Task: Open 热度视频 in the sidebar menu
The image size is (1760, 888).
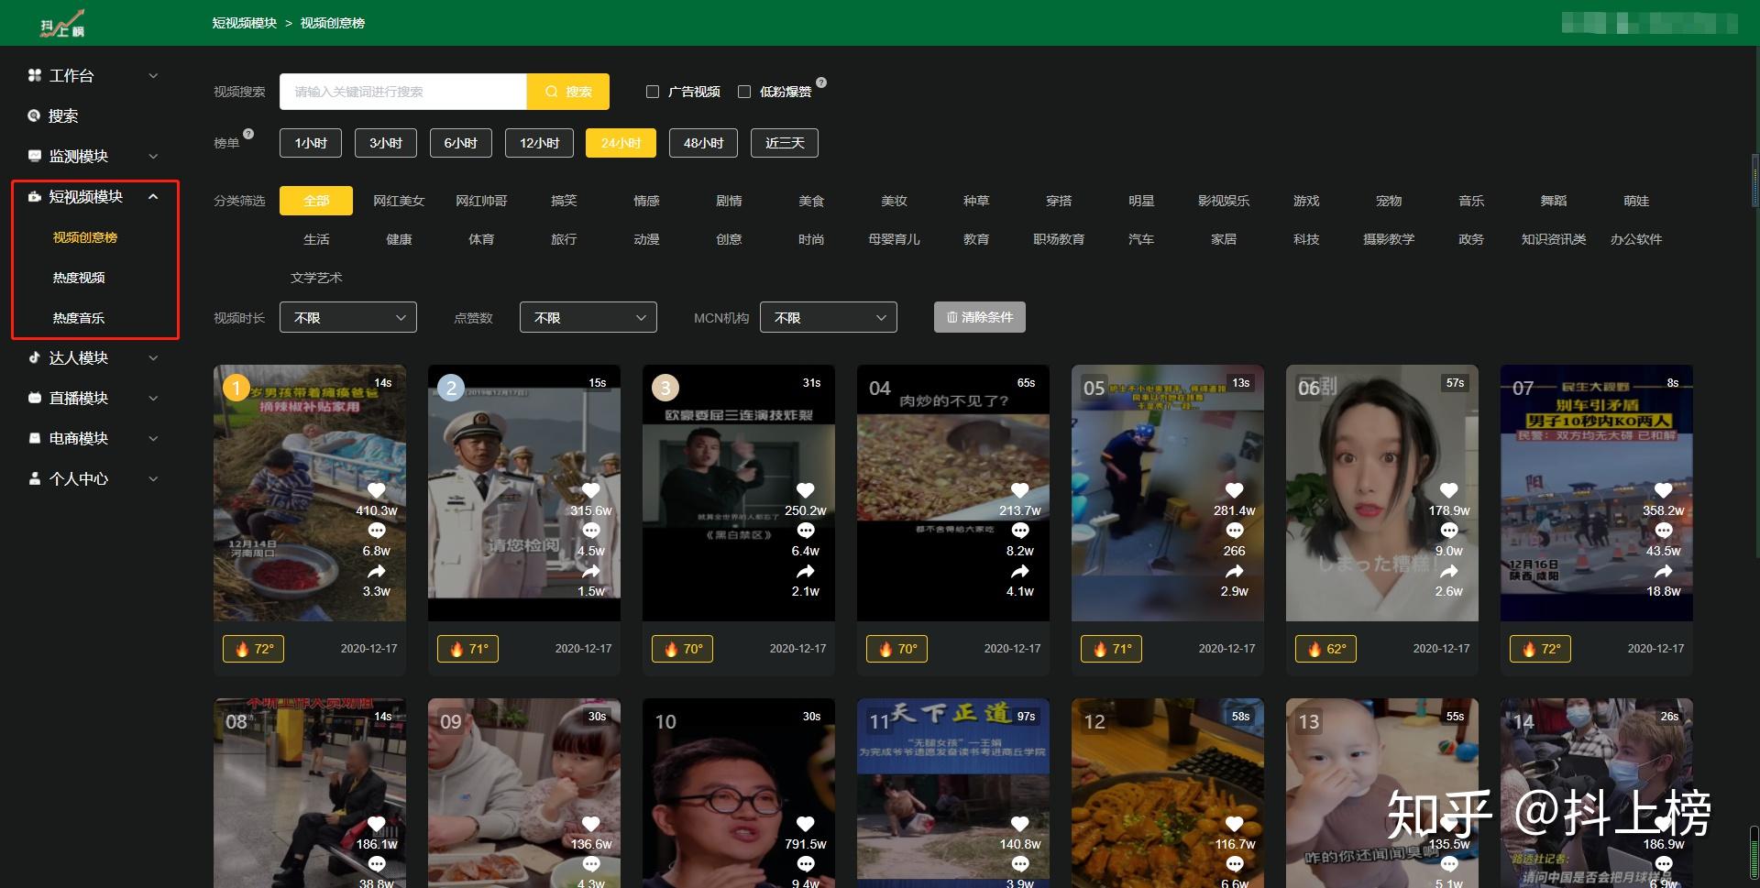Action: click(79, 278)
